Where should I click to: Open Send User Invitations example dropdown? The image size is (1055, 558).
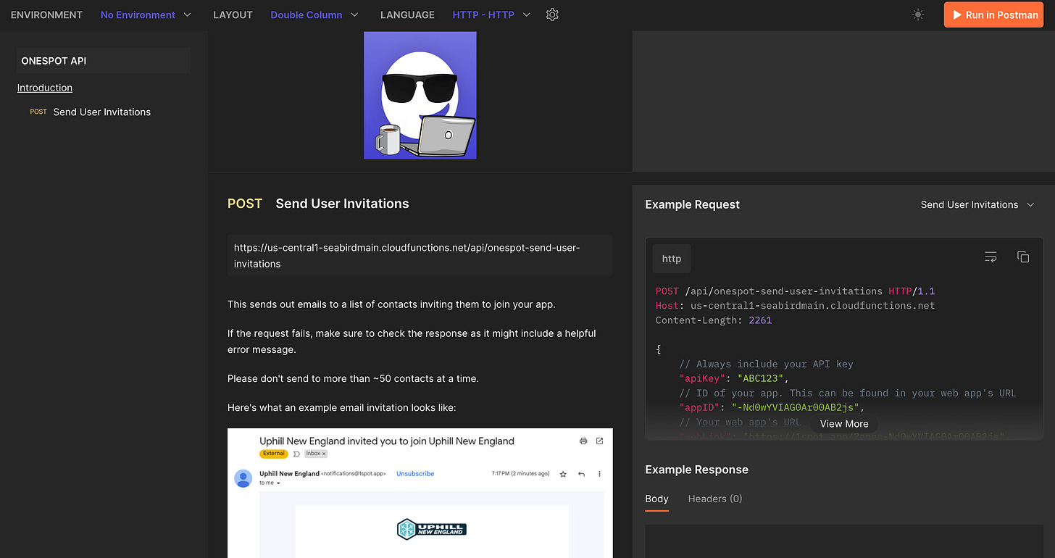coord(977,205)
